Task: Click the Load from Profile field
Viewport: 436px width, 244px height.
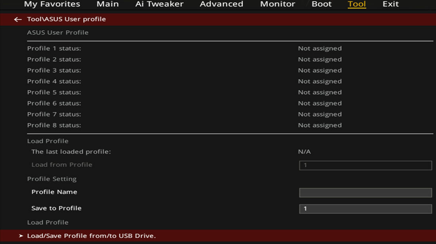Action: pos(365,165)
